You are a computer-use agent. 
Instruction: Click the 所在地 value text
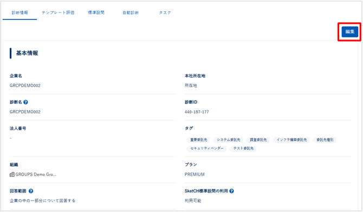pos(191,85)
